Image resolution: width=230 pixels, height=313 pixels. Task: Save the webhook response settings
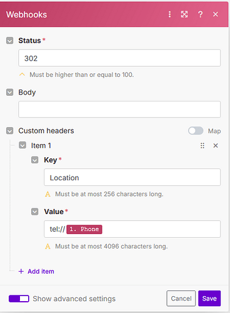coord(209,299)
